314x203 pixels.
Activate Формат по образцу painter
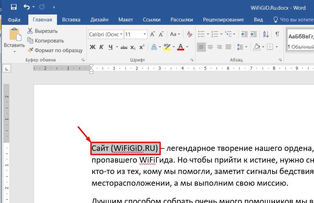click(x=55, y=50)
